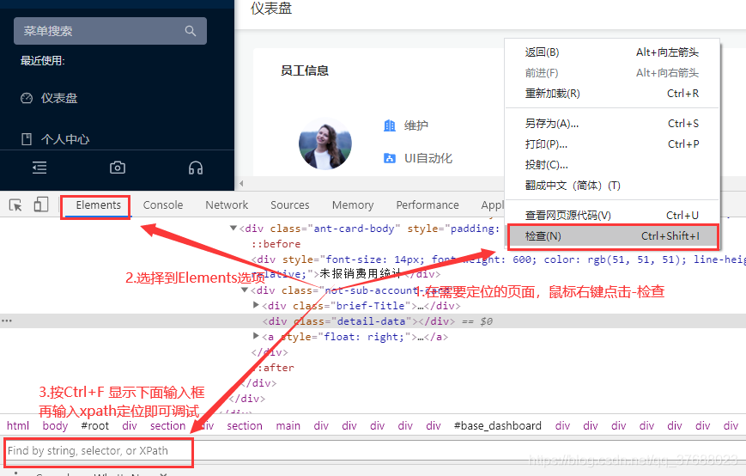Screen dimensions: 746x476
Task: Open the Elements tab
Action: pos(98,205)
